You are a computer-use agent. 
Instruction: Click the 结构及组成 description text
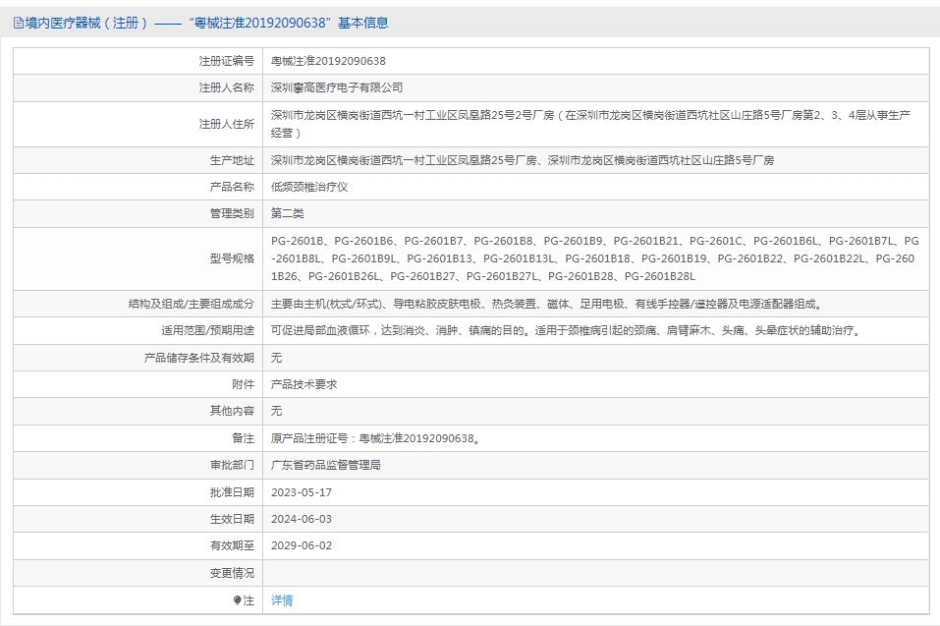pyautogui.click(x=546, y=305)
